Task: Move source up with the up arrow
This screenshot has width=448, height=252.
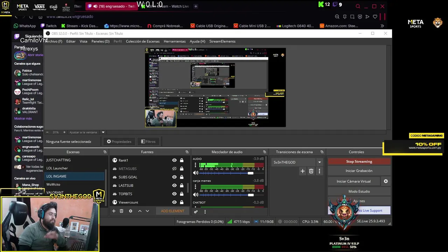Action: click(x=140, y=211)
